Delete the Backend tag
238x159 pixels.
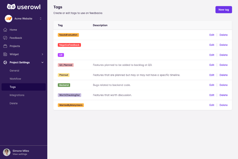pos(223,85)
